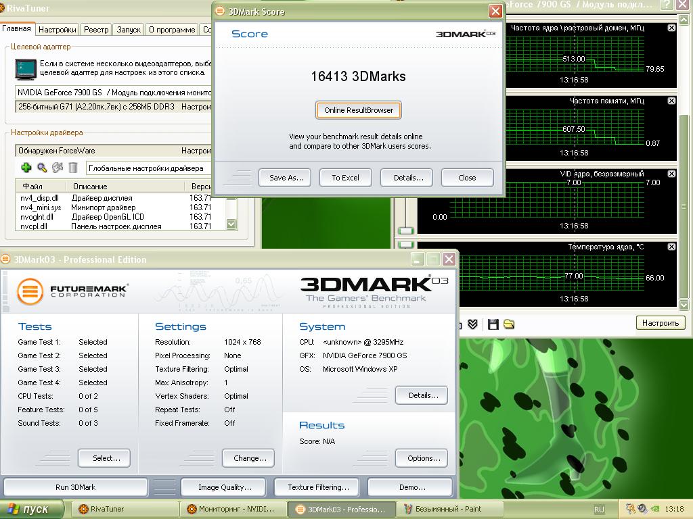The width and height of the screenshot is (693, 519).
Task: Click the 256-битный G71 adapter info field
Action: (x=113, y=107)
